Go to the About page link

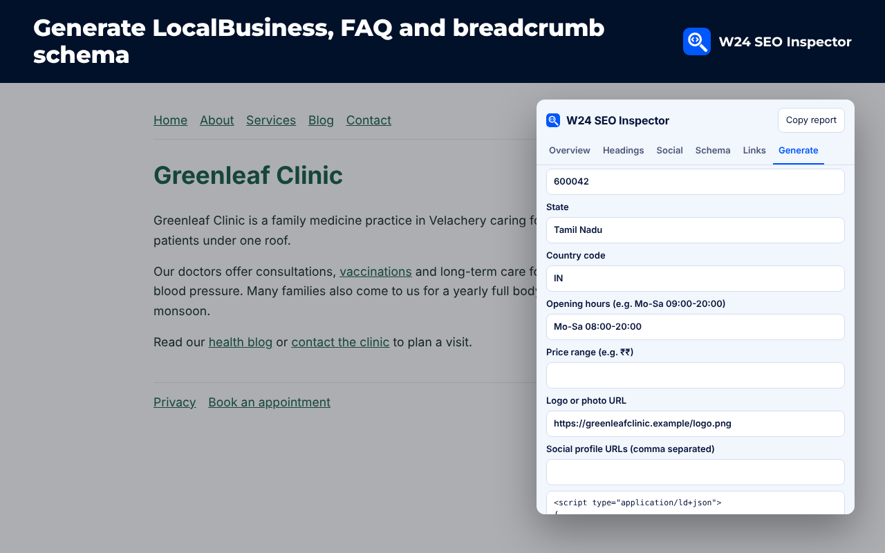pyautogui.click(x=216, y=120)
